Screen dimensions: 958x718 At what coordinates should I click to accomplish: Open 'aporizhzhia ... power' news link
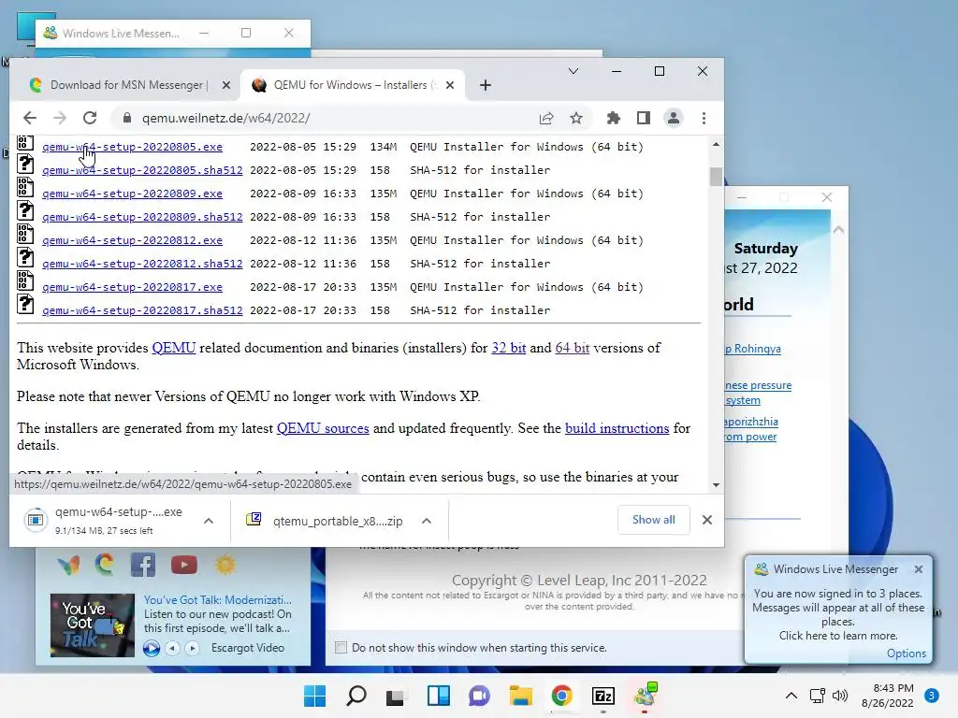(751, 429)
